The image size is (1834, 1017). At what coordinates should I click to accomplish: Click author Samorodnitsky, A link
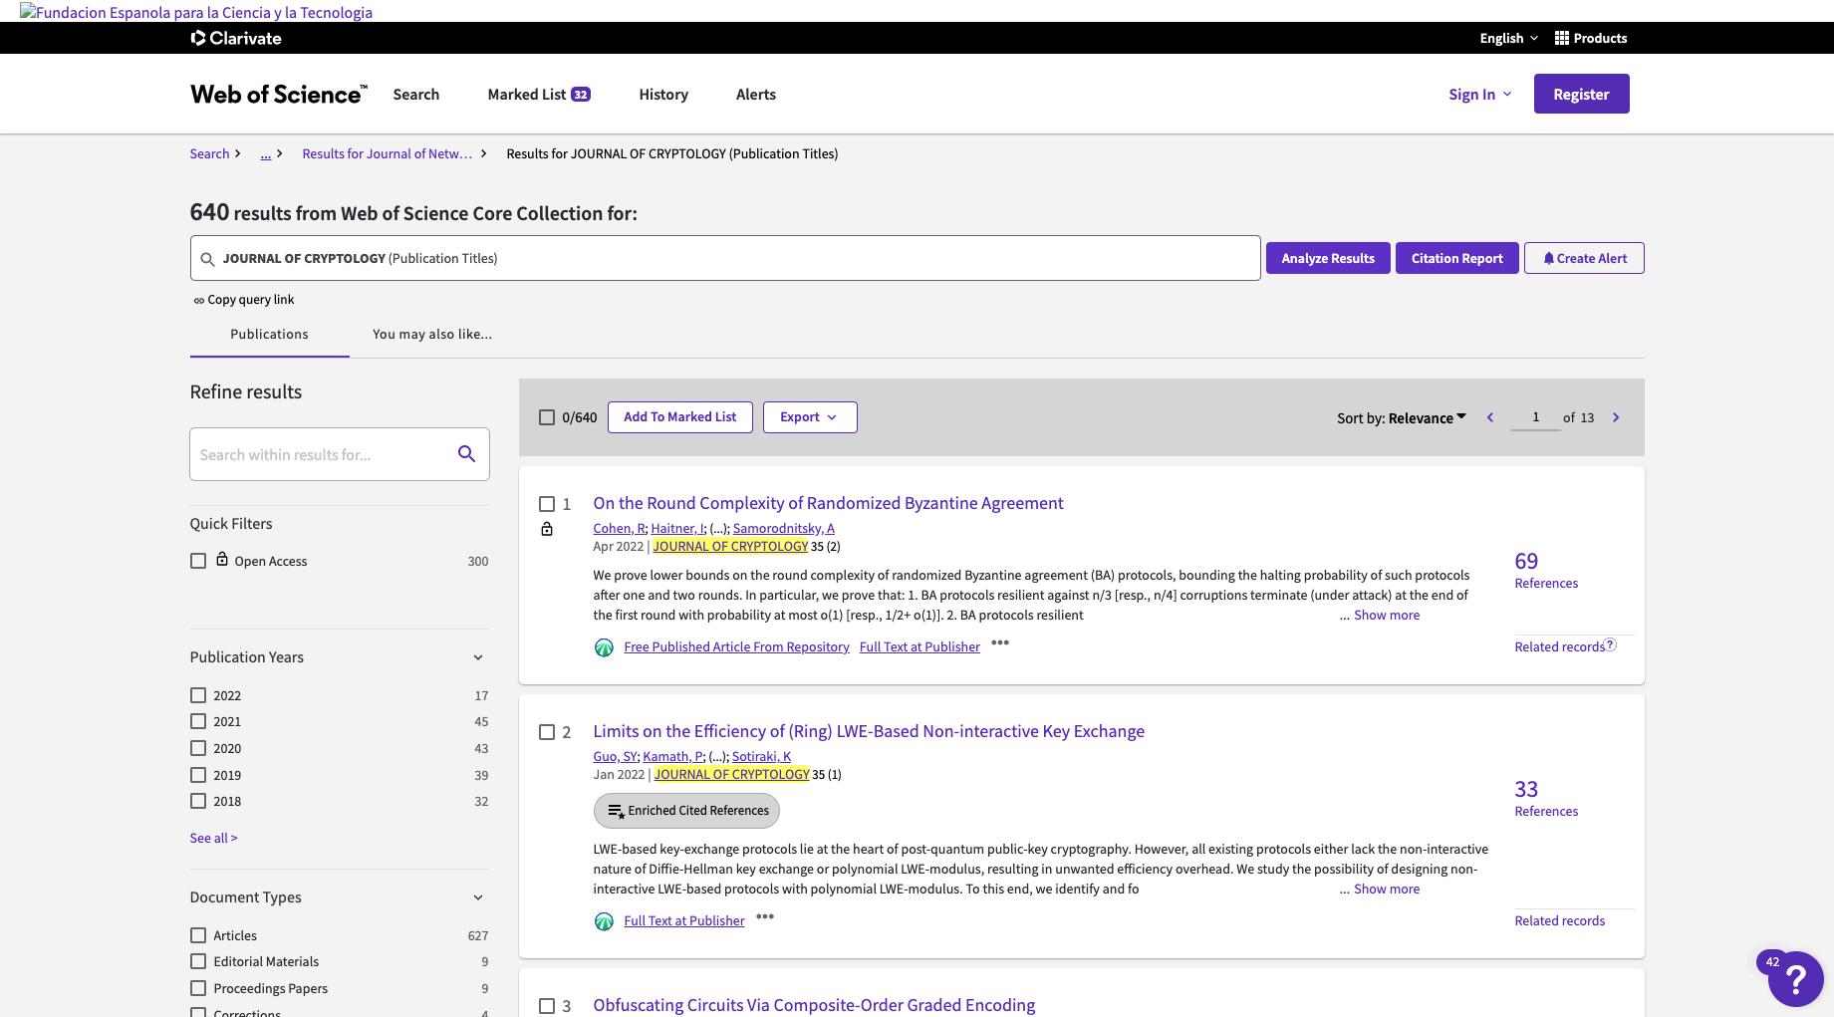click(784, 528)
